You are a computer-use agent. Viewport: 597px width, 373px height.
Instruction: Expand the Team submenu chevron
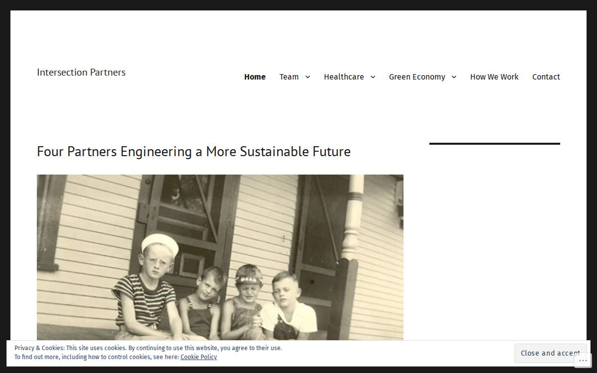pyautogui.click(x=307, y=77)
